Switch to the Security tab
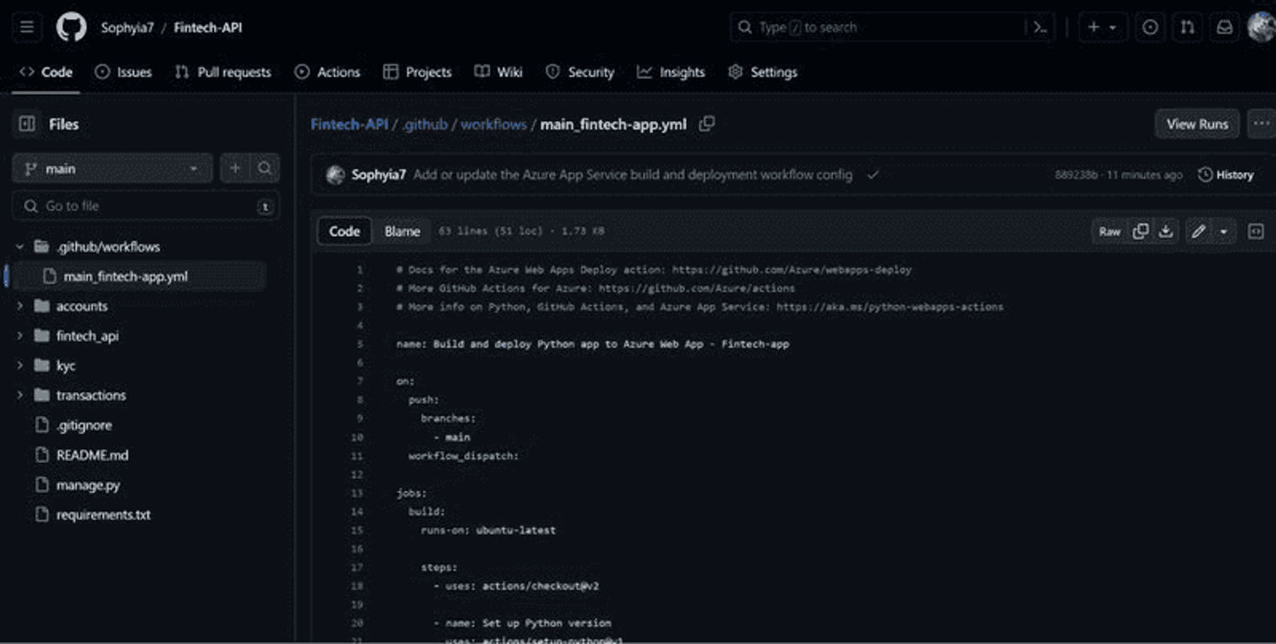Image resolution: width=1276 pixels, height=644 pixels. (580, 72)
